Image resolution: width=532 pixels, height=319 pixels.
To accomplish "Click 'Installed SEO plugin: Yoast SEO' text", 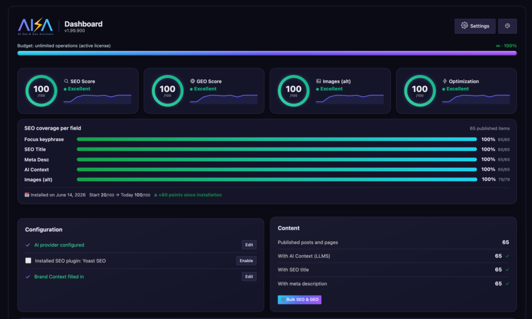I will pyautogui.click(x=70, y=261).
